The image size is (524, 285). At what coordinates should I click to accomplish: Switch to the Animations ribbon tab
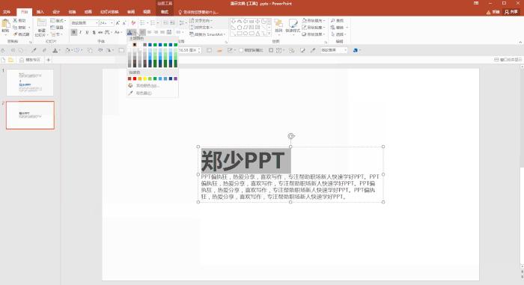(x=88, y=12)
